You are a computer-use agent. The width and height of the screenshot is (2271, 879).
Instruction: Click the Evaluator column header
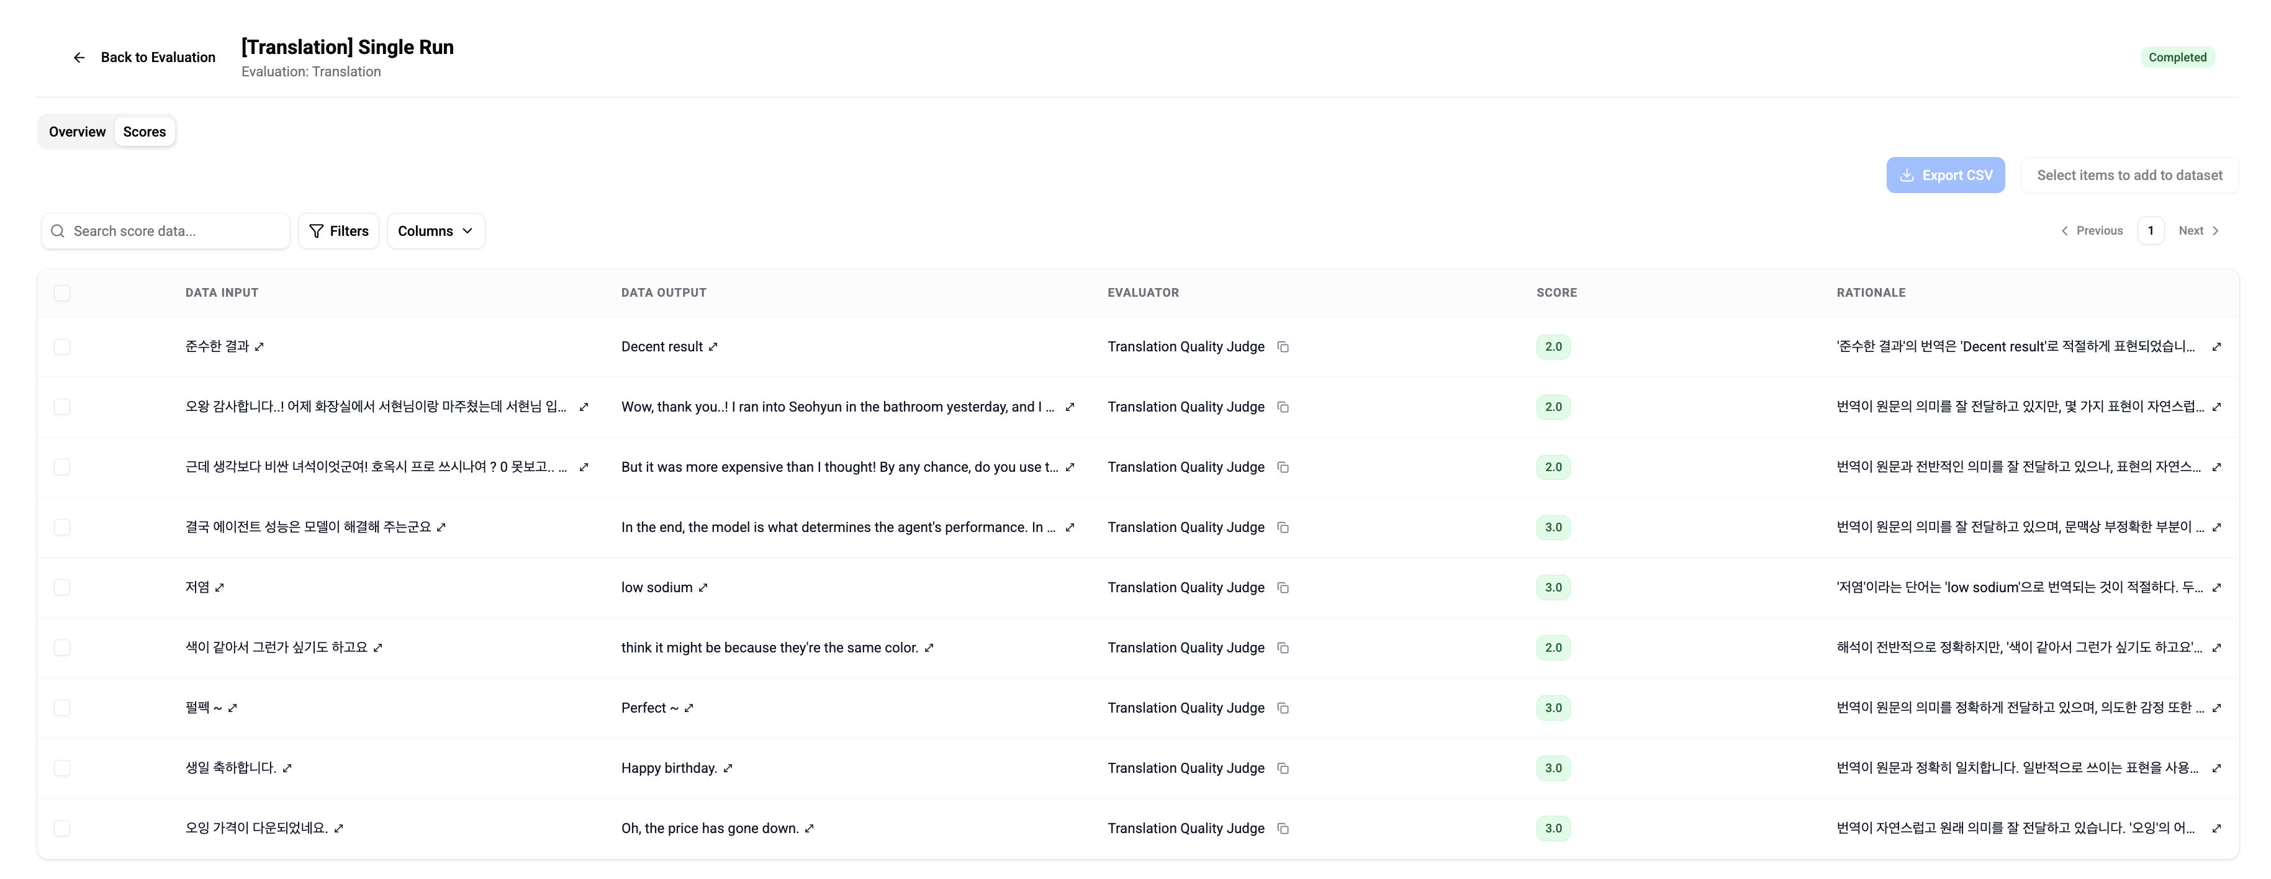pos(1142,293)
